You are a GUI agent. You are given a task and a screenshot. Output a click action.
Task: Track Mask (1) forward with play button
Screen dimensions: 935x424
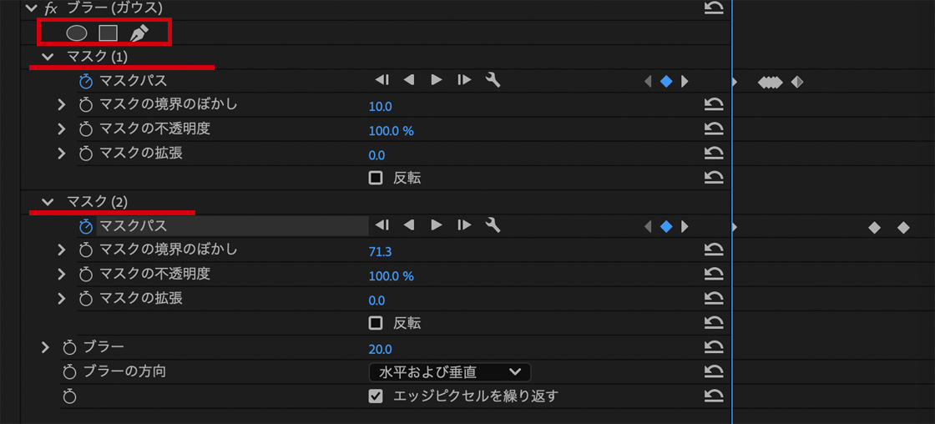(436, 81)
